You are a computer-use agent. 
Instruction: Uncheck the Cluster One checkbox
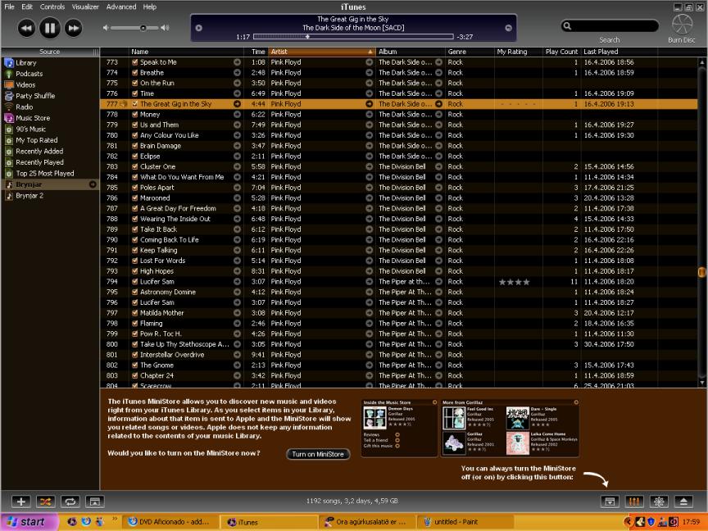[134, 166]
